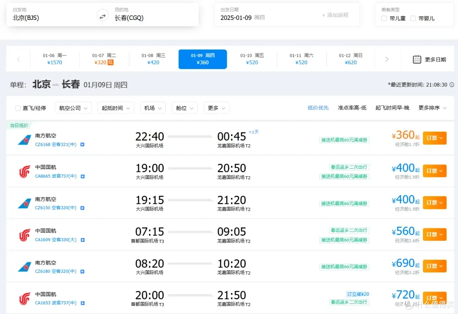Expand 订票 options for the ¥360 flight

(435, 138)
